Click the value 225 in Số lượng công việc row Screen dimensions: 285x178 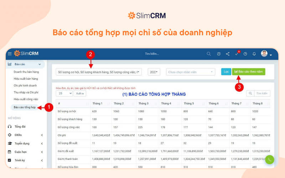(x=140, y=127)
